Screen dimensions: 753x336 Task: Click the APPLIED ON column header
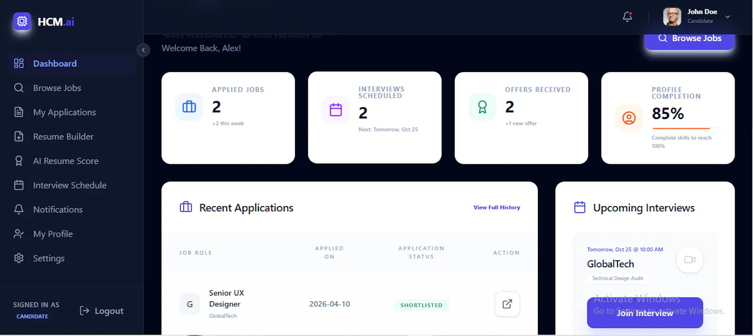point(329,252)
